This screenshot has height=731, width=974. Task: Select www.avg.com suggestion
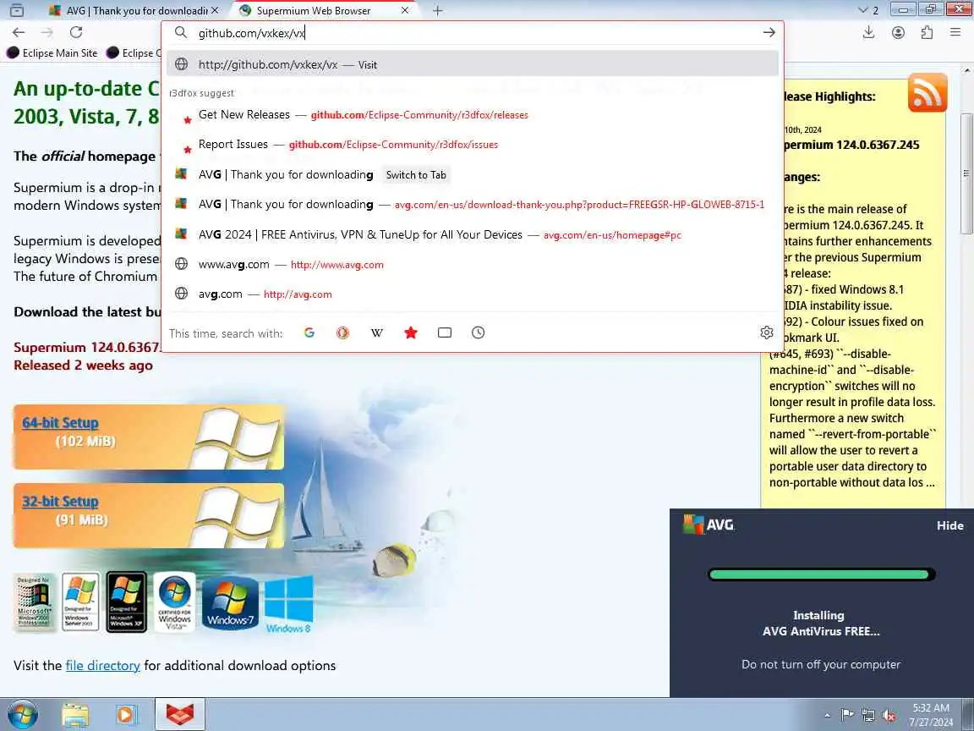(472, 264)
